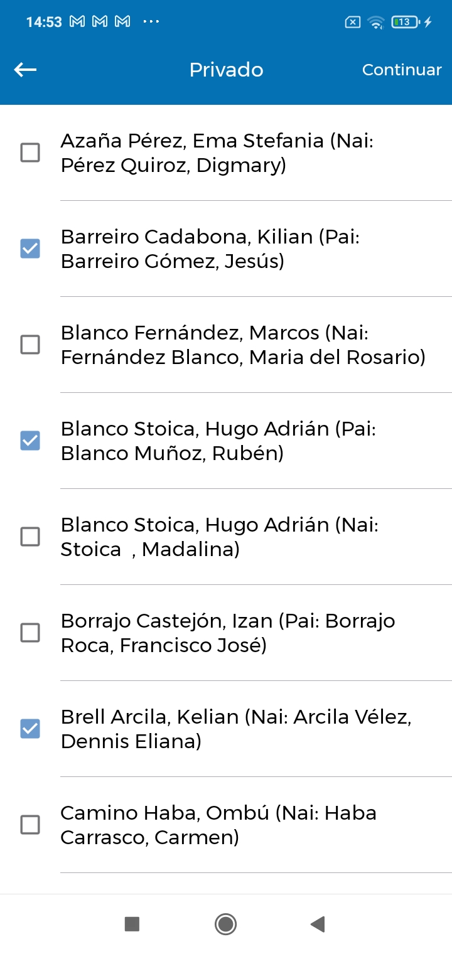Select the Privado screen title
Screen dimensions: 452x954
227,70
